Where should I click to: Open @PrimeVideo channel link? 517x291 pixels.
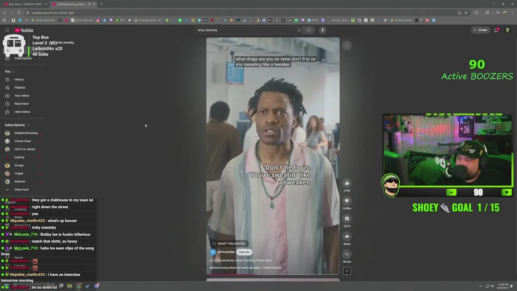pyautogui.click(x=226, y=252)
